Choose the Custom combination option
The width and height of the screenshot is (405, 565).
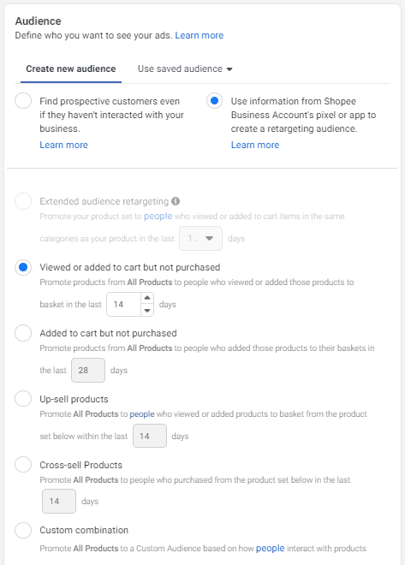click(x=23, y=531)
